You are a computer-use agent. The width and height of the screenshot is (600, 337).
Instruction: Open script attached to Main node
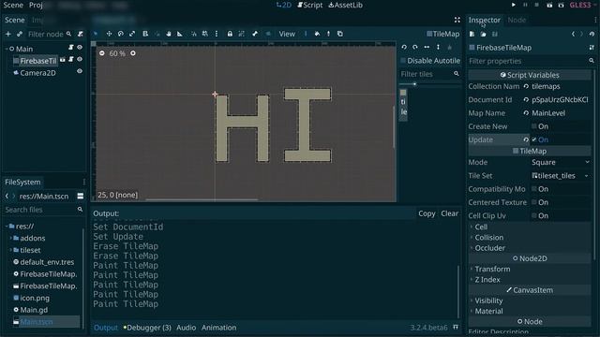click(x=71, y=48)
